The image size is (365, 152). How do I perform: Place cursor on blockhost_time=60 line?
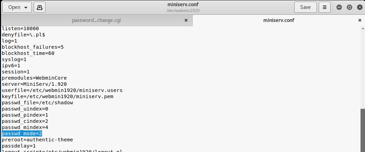pyautogui.click(x=28, y=53)
